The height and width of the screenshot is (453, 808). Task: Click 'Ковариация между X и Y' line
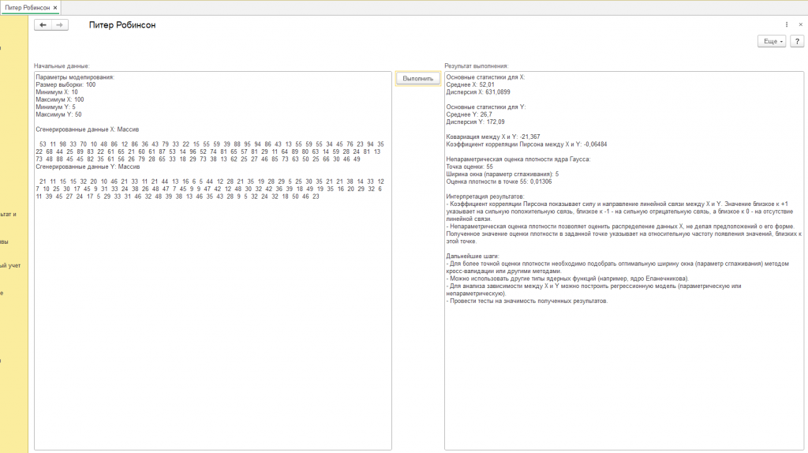point(493,137)
